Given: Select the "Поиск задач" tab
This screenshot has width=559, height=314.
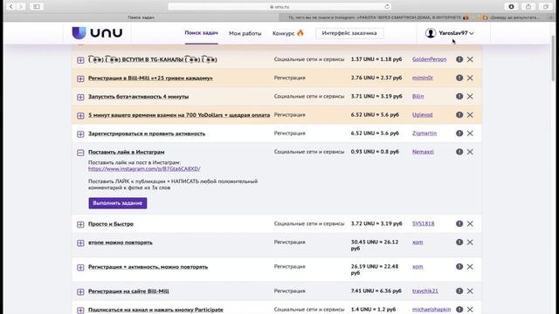Looking at the screenshot, I should (201, 33).
